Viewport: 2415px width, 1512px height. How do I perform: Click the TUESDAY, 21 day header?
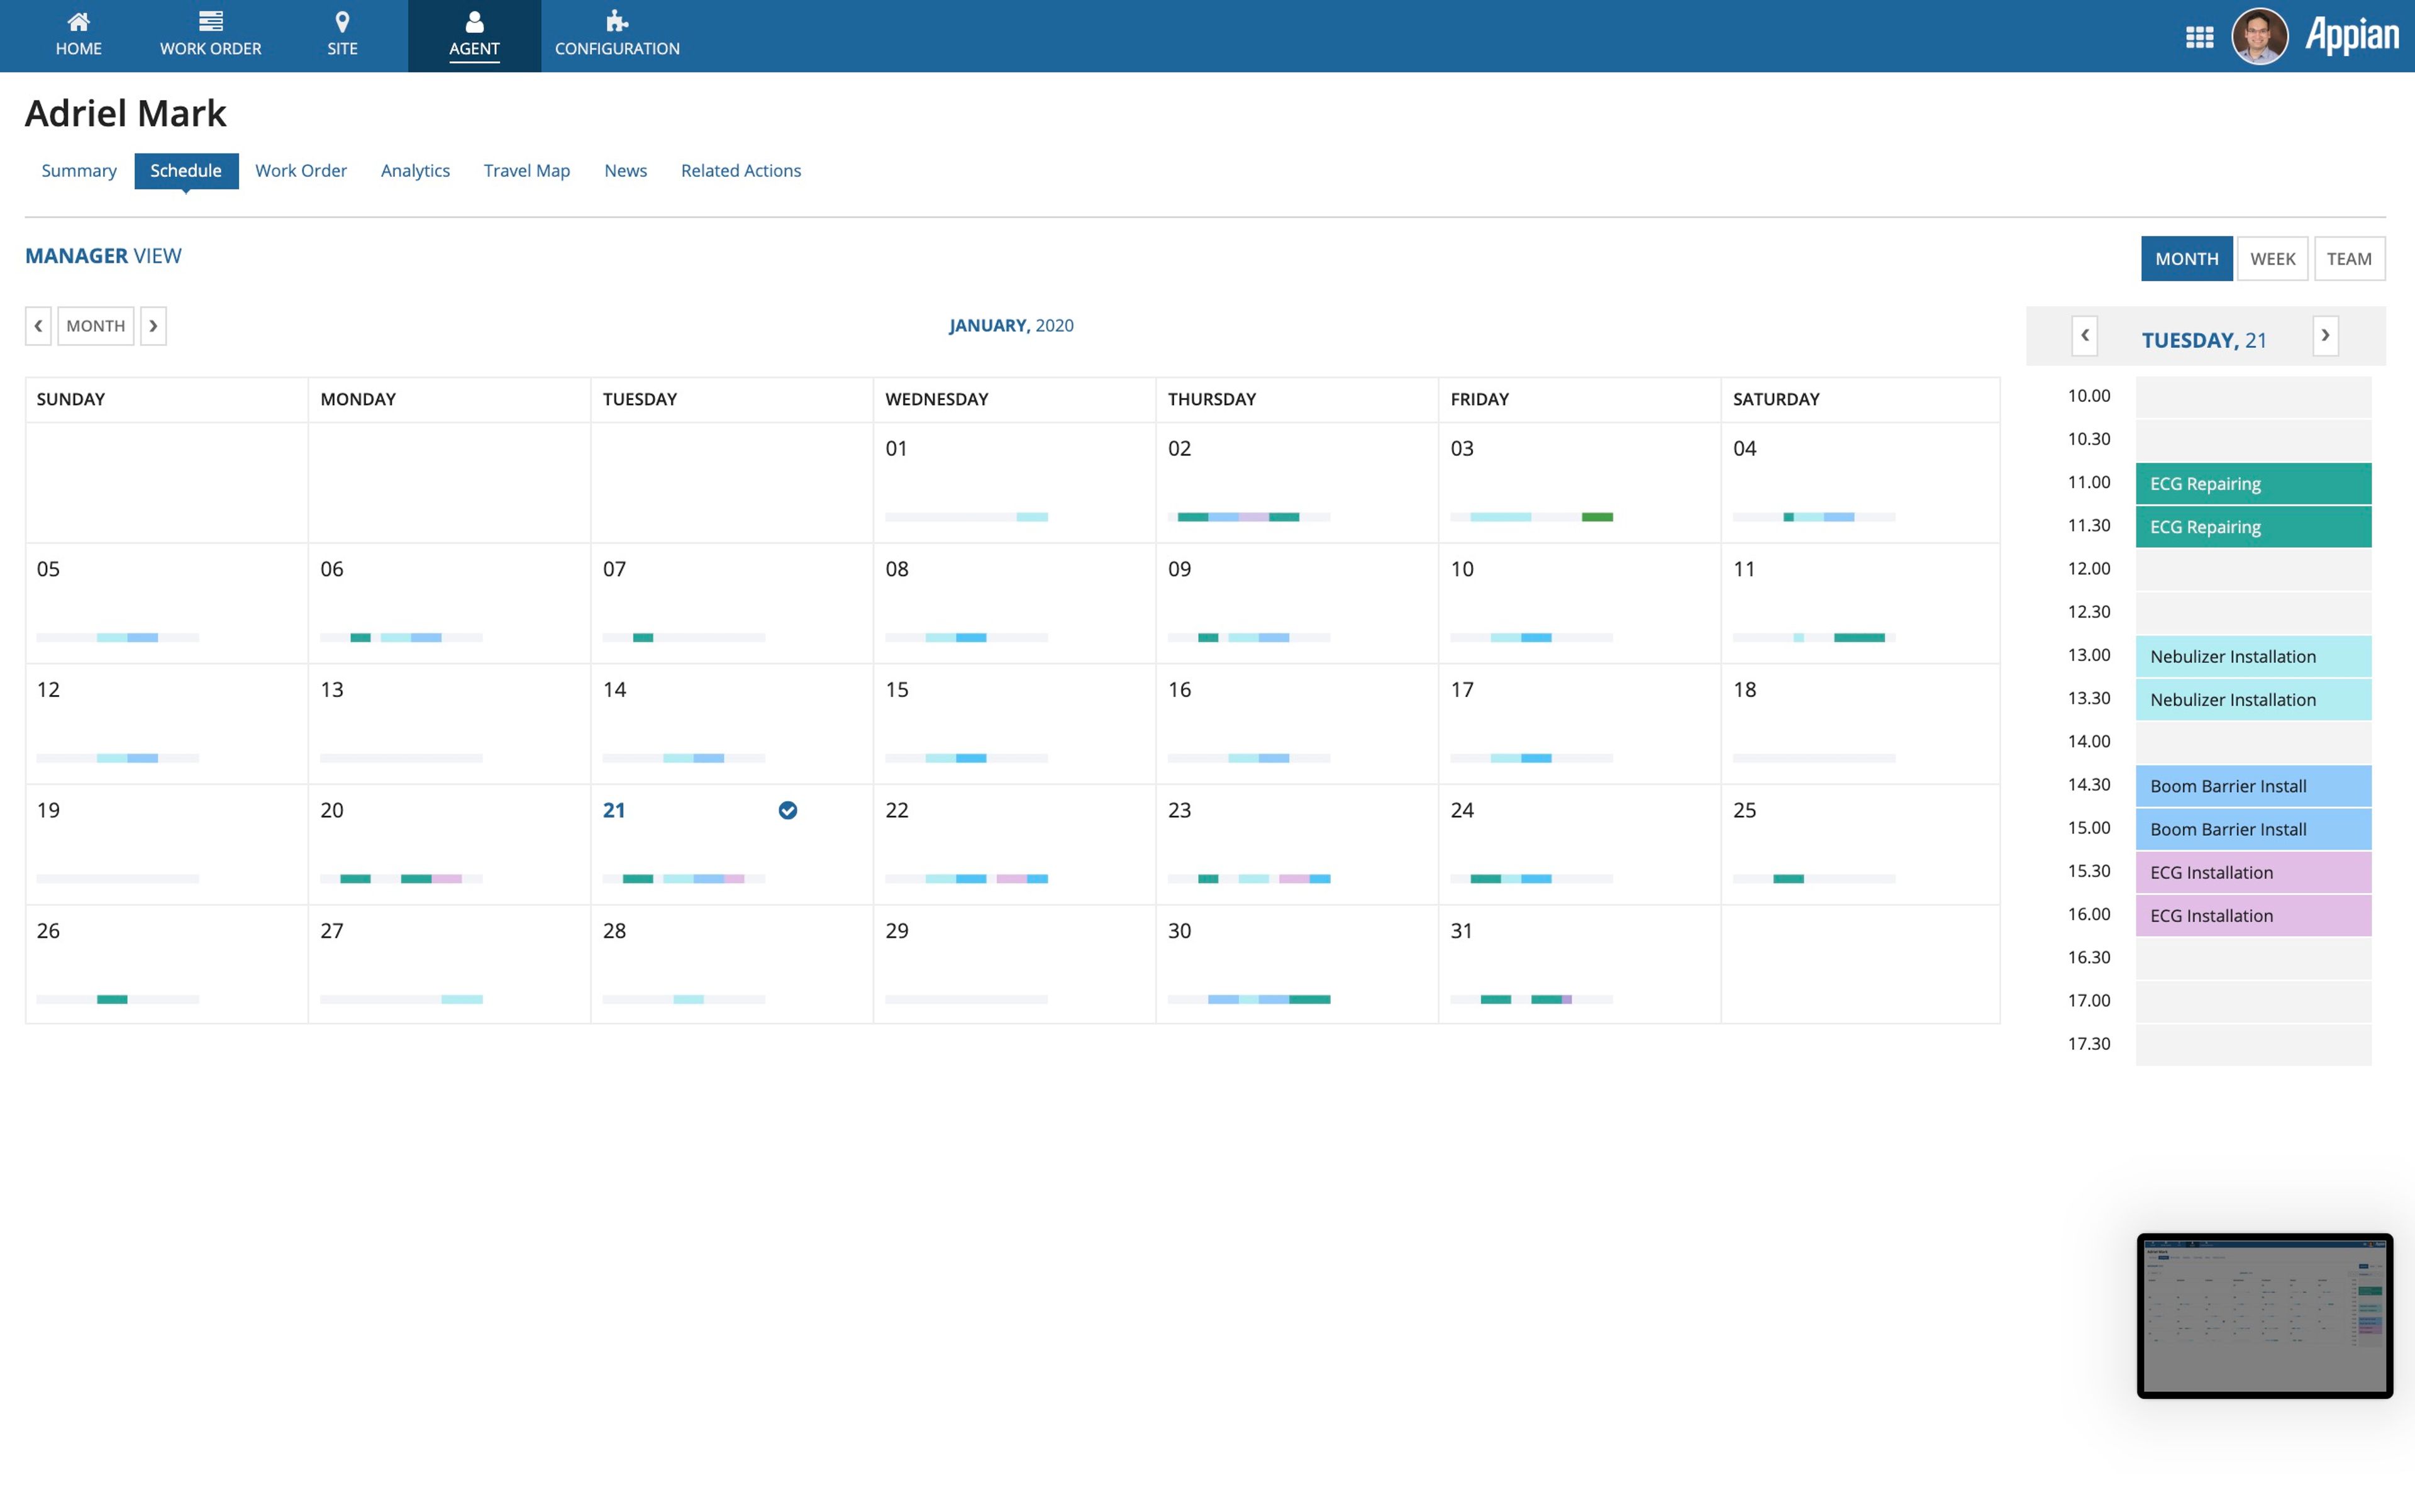pos(2204,340)
